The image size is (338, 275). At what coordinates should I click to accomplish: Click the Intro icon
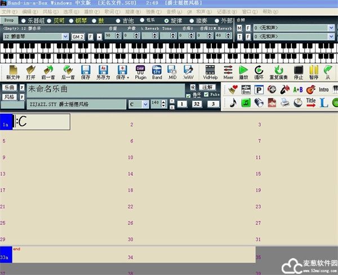tap(324, 90)
